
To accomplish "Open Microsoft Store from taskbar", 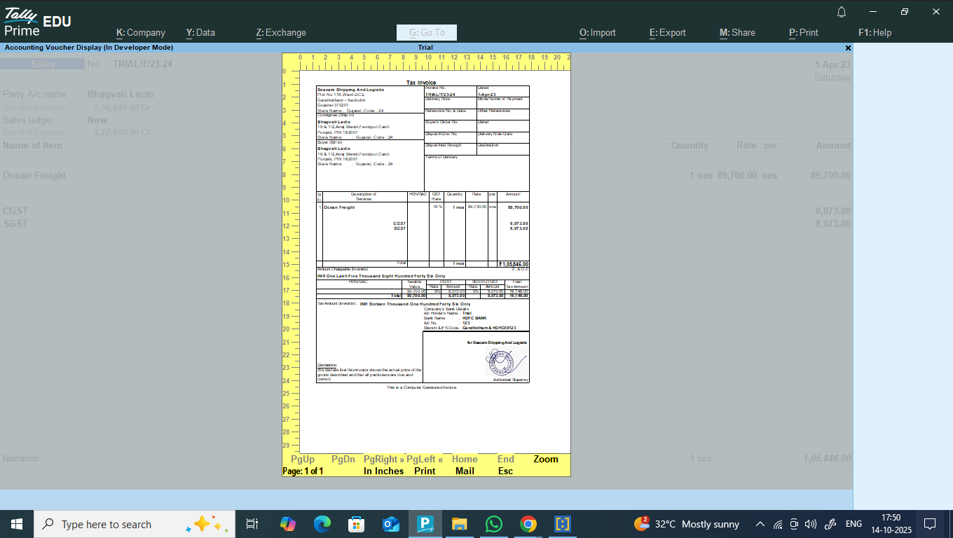I will pos(356,524).
